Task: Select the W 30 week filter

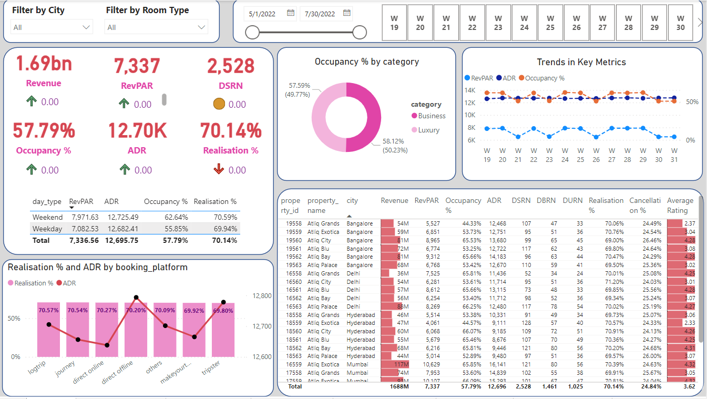Action: tap(680, 22)
